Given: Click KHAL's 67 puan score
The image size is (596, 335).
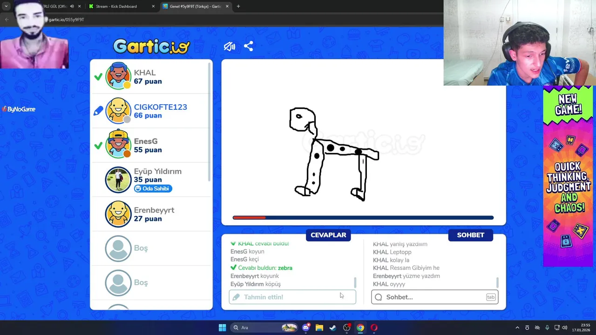Looking at the screenshot, I should pos(148,81).
